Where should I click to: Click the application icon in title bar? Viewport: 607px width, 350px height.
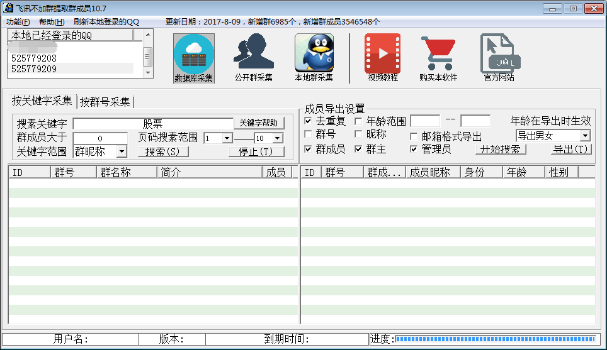point(8,8)
